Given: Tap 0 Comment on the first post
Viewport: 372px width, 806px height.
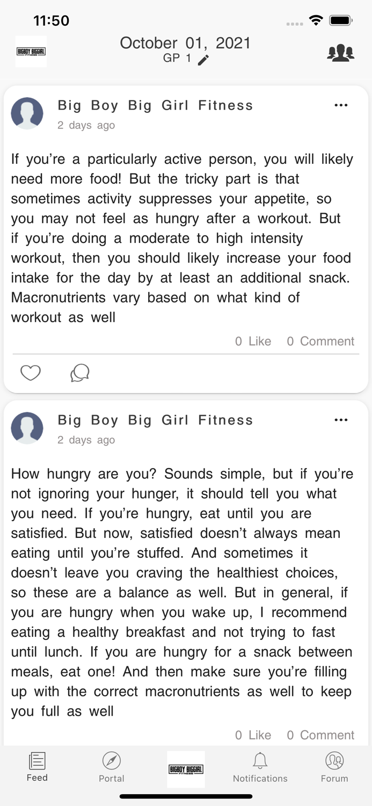Looking at the screenshot, I should point(320,341).
